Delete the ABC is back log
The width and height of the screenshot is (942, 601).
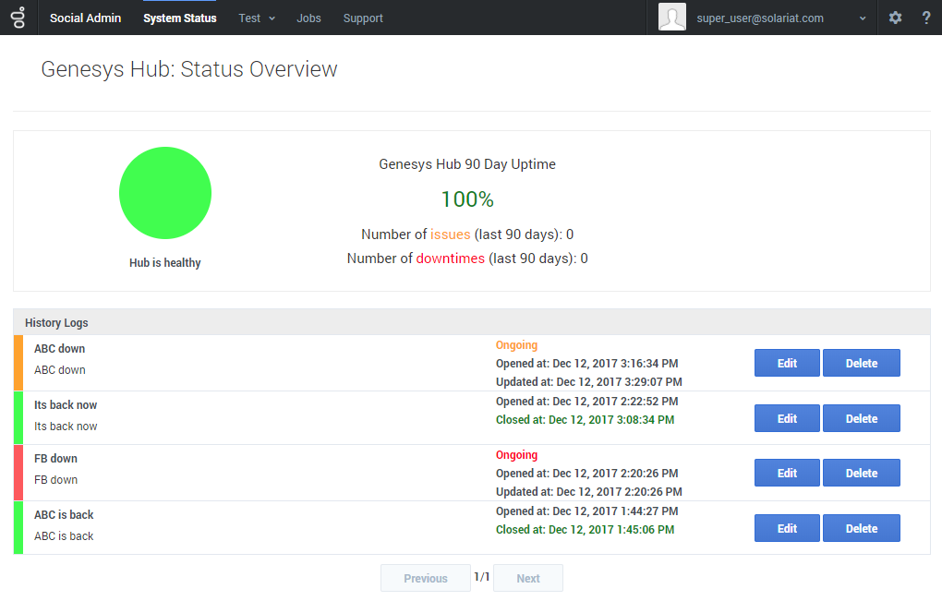862,528
